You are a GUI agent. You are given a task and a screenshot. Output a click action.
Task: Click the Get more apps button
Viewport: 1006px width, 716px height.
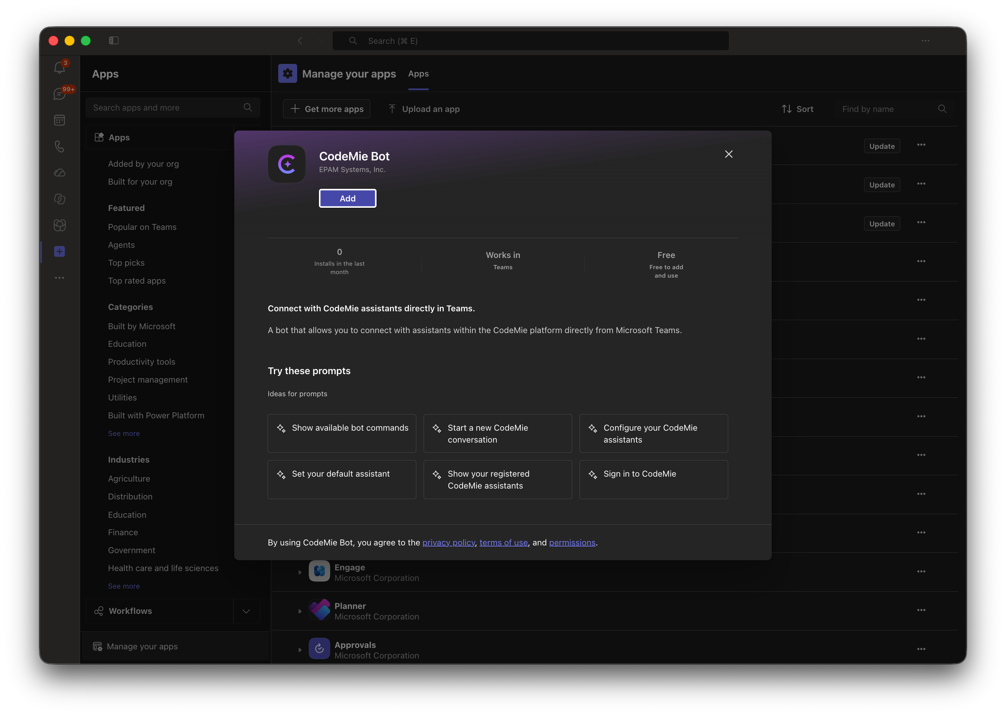point(327,109)
